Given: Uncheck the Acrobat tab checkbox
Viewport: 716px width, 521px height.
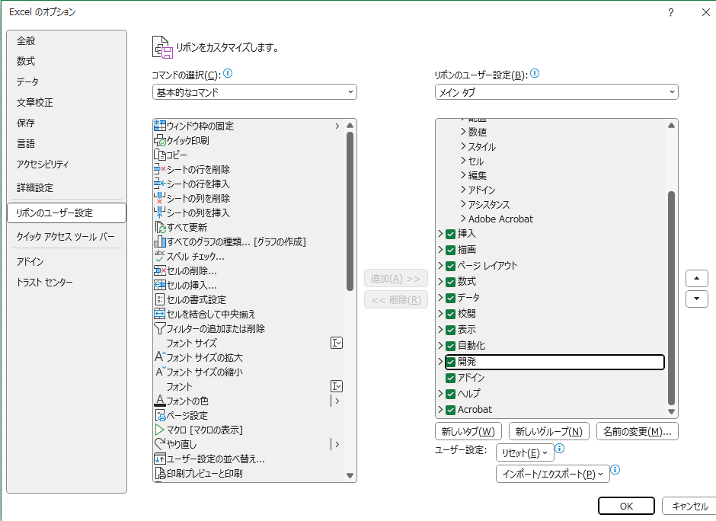Looking at the screenshot, I should [x=452, y=410].
